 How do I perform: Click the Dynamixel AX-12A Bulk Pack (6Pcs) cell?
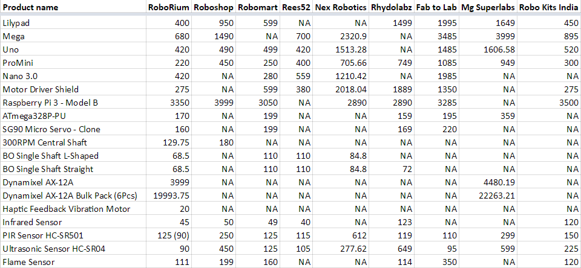pos(73,196)
